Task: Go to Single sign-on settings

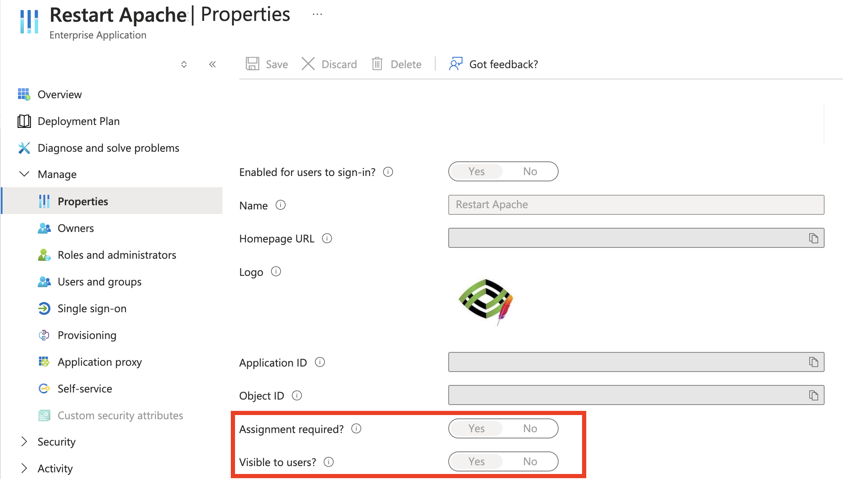Action: point(92,308)
